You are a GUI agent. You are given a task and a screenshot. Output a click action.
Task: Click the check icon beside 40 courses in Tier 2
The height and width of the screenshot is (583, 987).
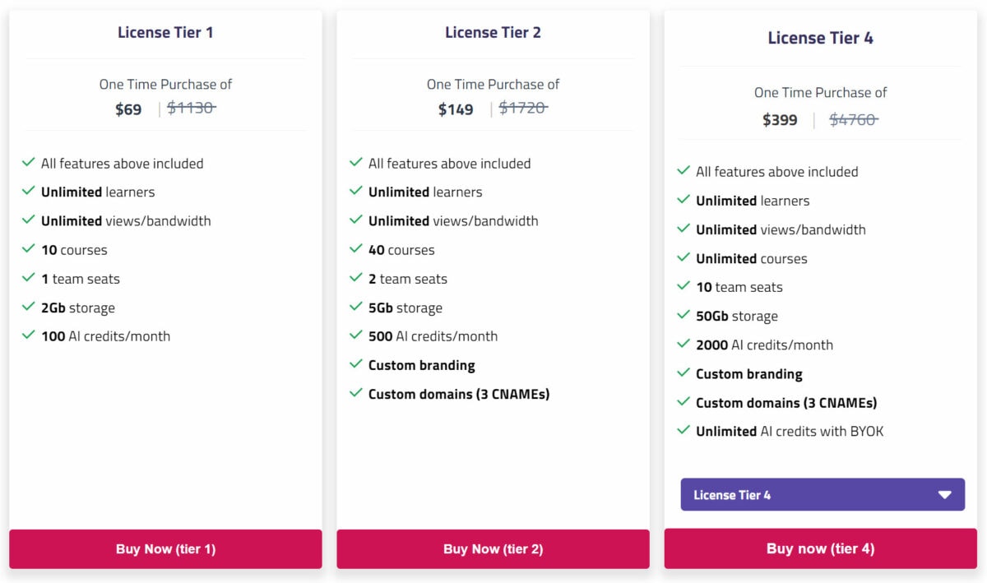pyautogui.click(x=355, y=249)
